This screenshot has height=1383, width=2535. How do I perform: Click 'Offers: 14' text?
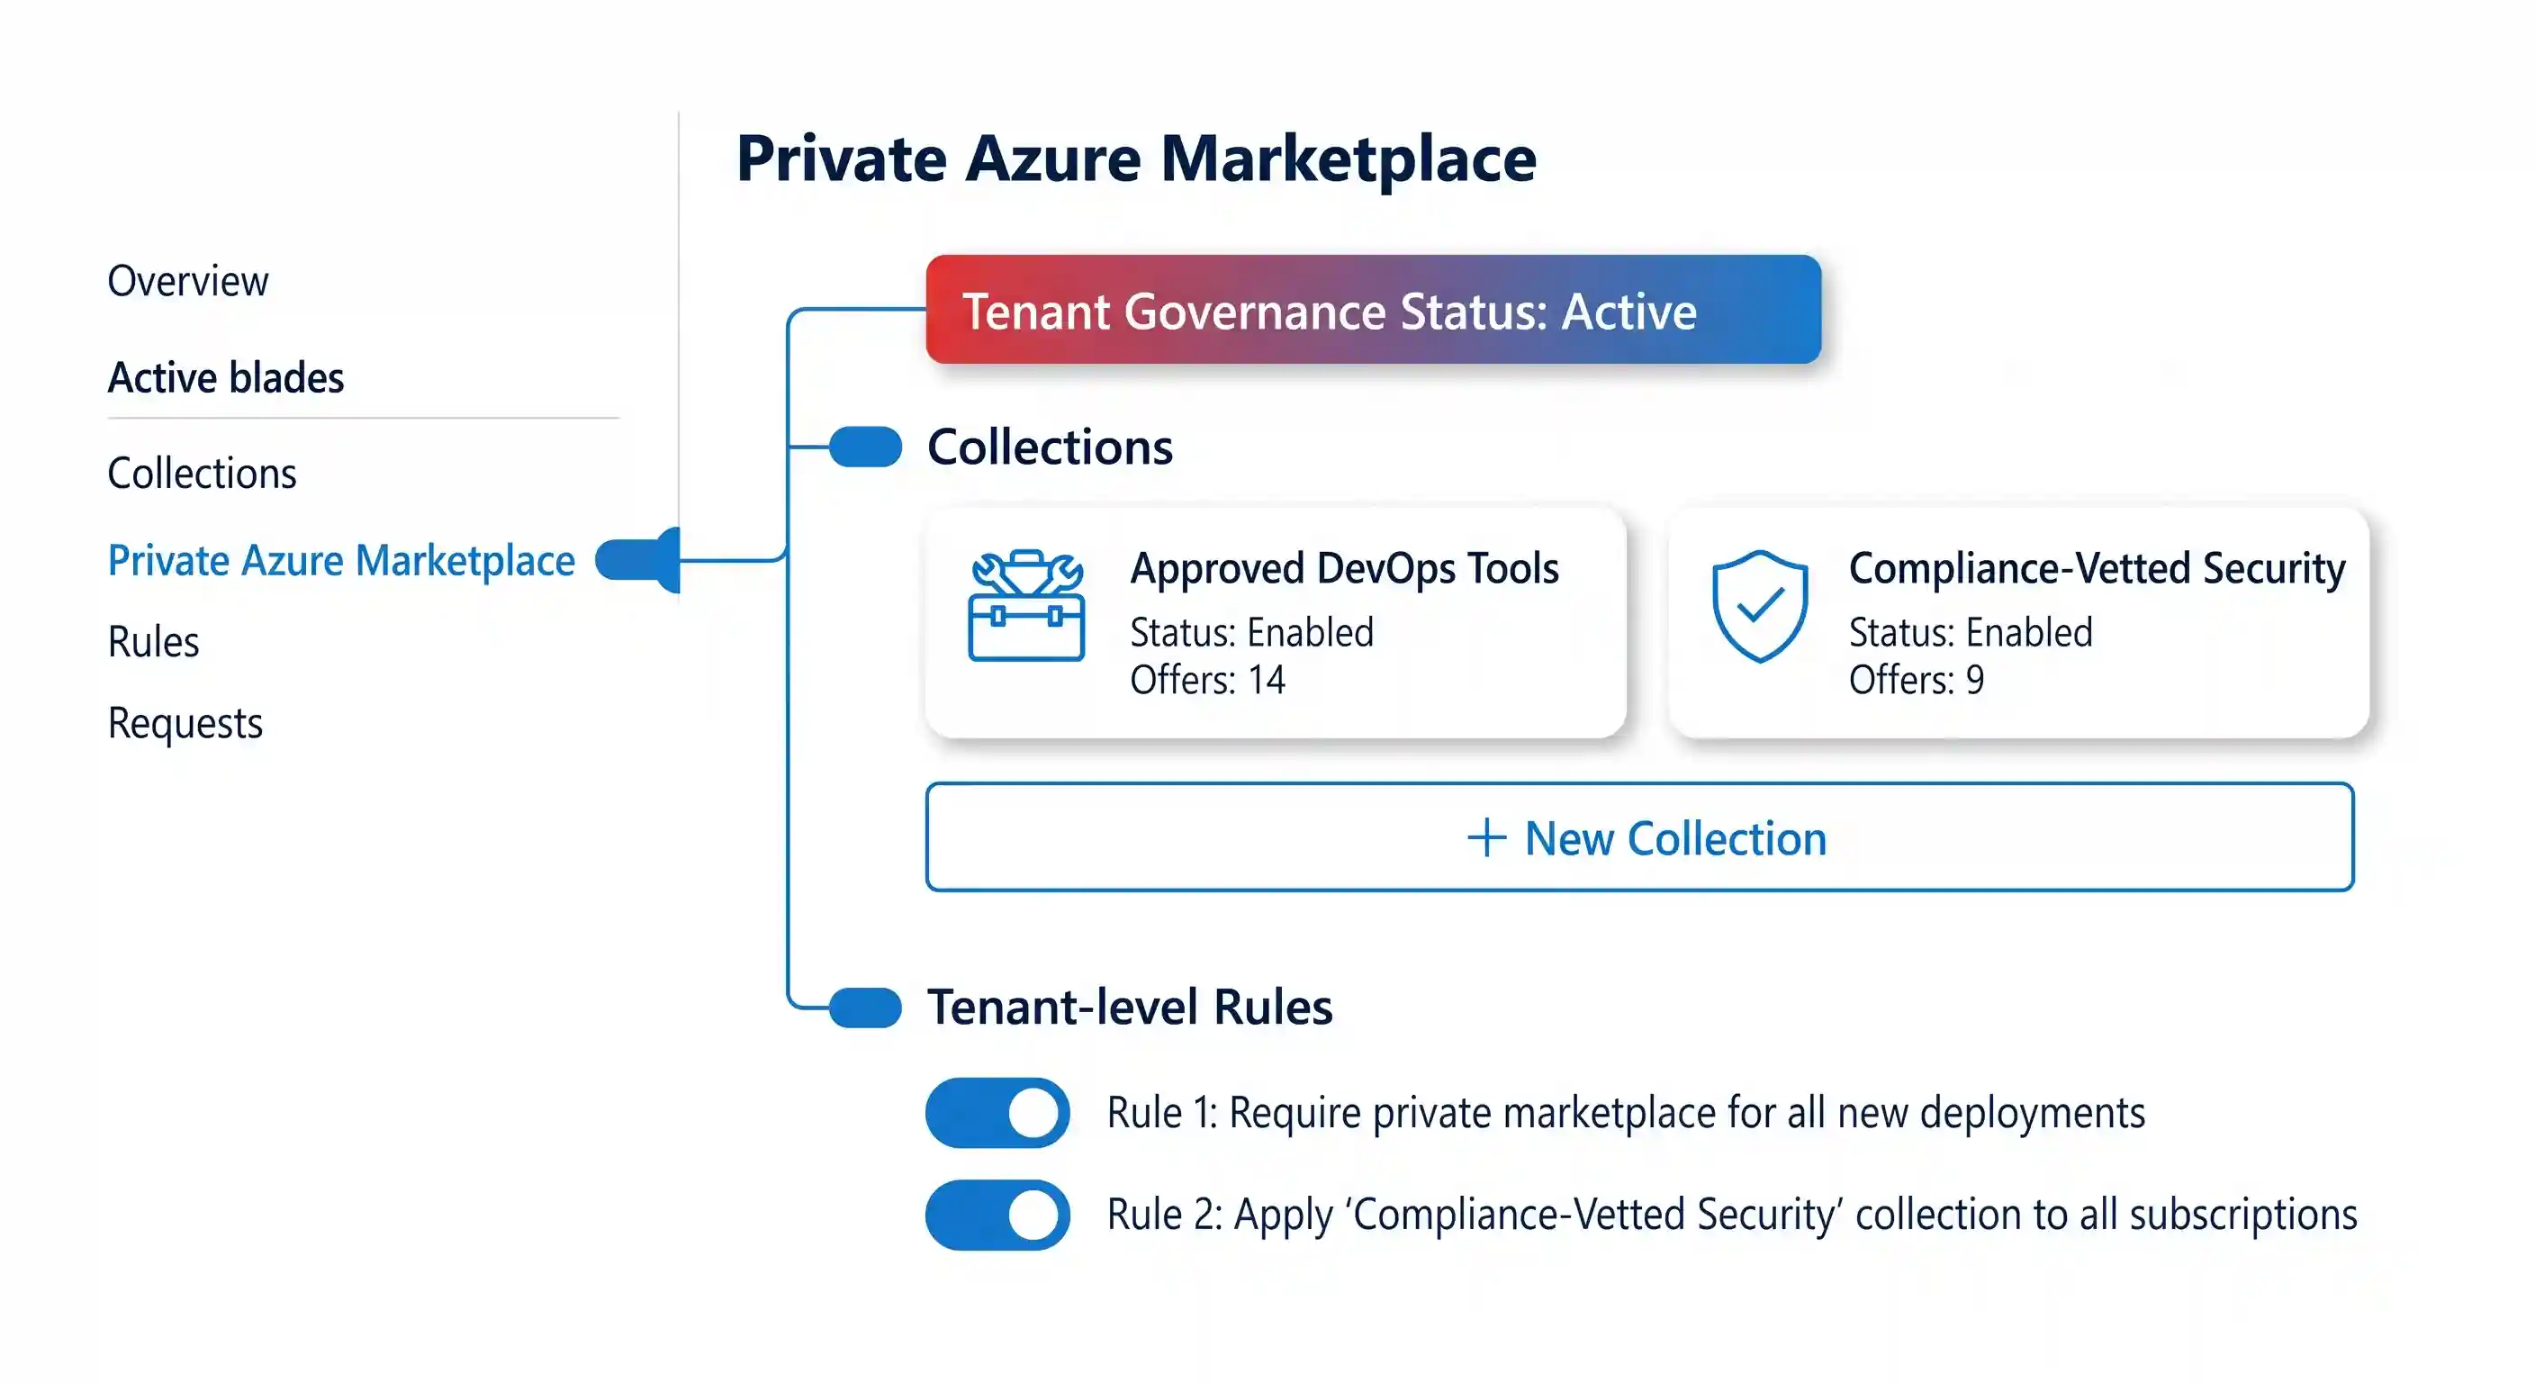pos(1207,680)
